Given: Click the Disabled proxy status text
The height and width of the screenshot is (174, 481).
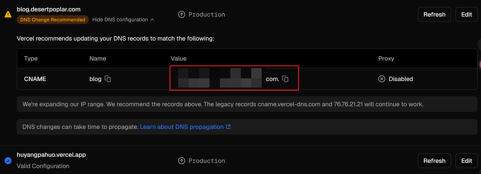Looking at the screenshot, I should 401,79.
